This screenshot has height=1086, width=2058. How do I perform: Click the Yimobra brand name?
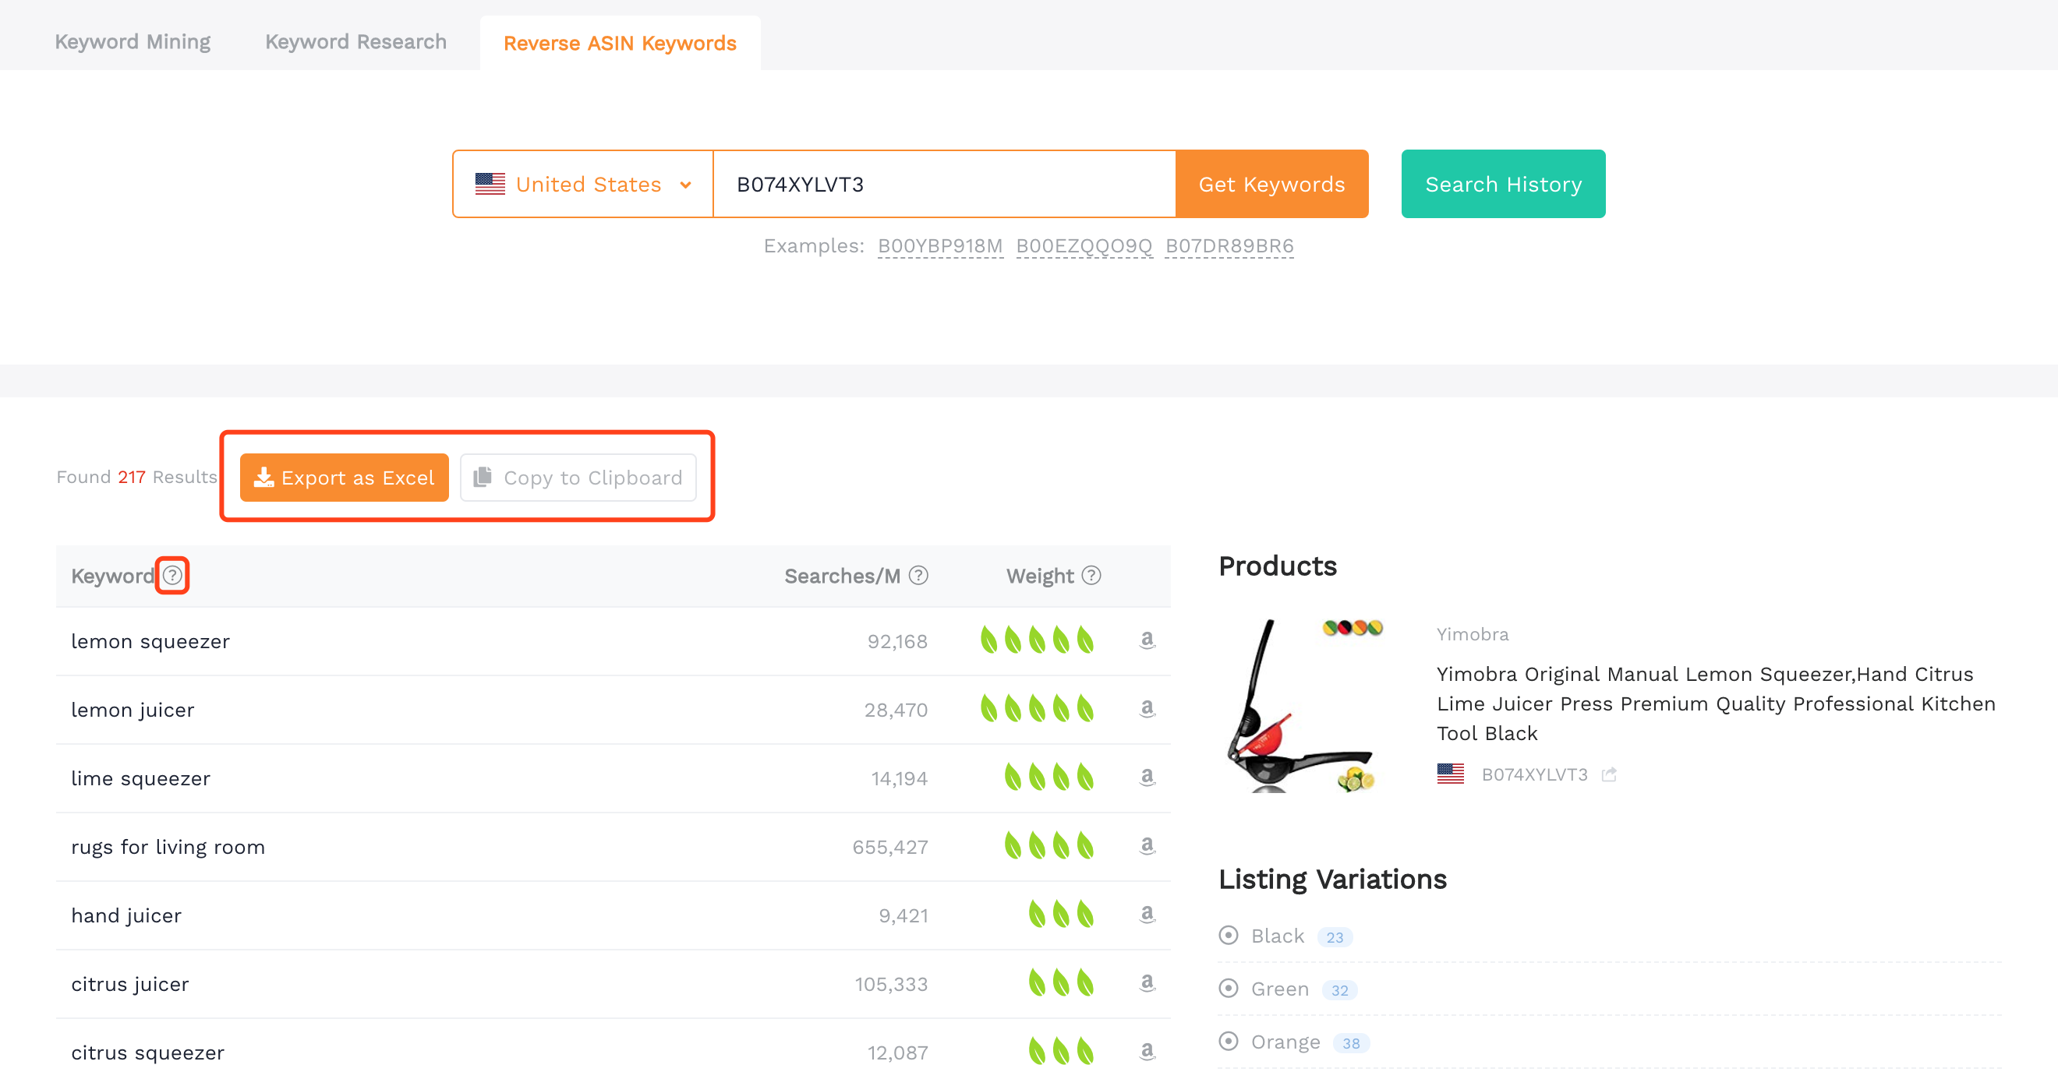[x=1473, y=634]
